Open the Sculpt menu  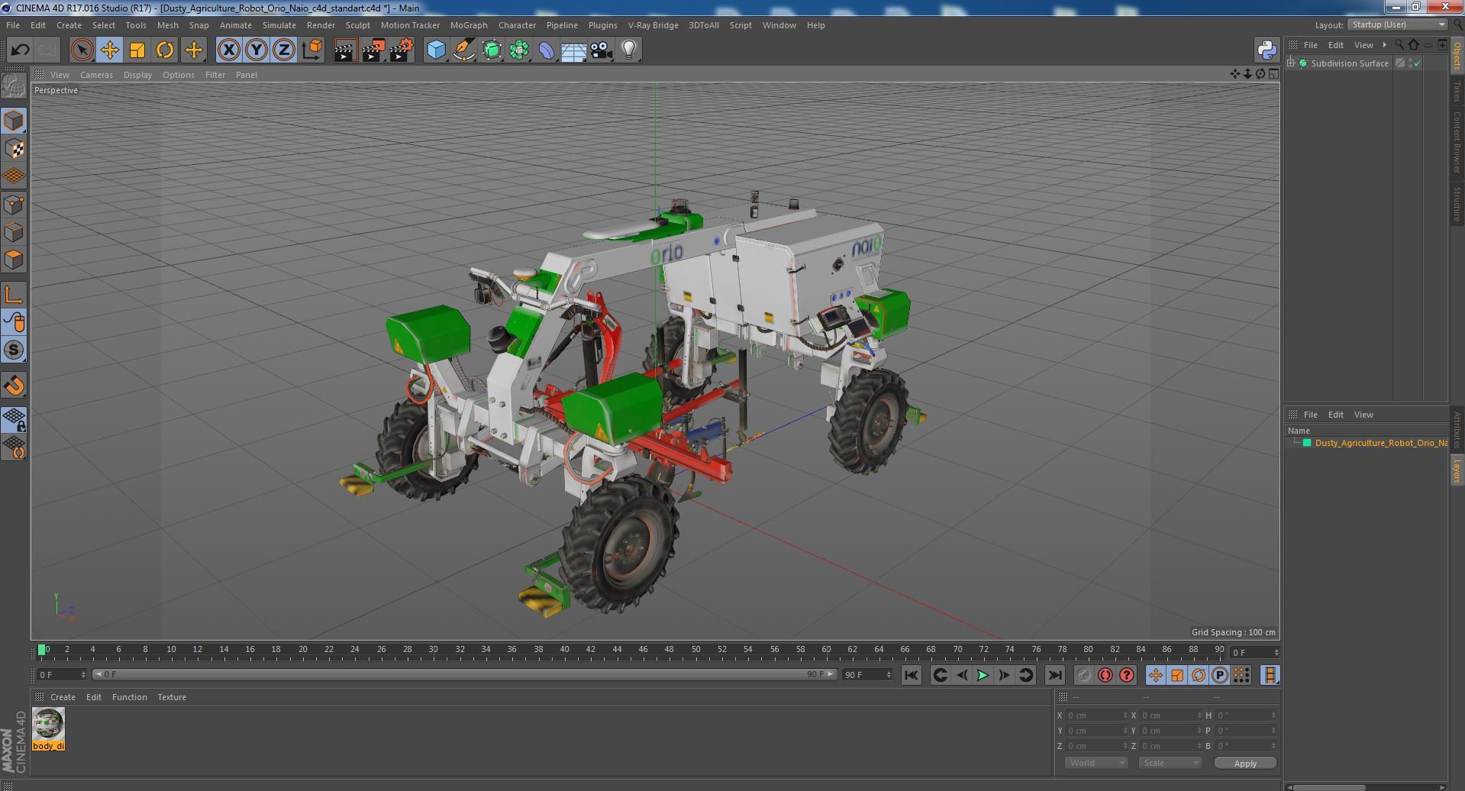coord(357,25)
